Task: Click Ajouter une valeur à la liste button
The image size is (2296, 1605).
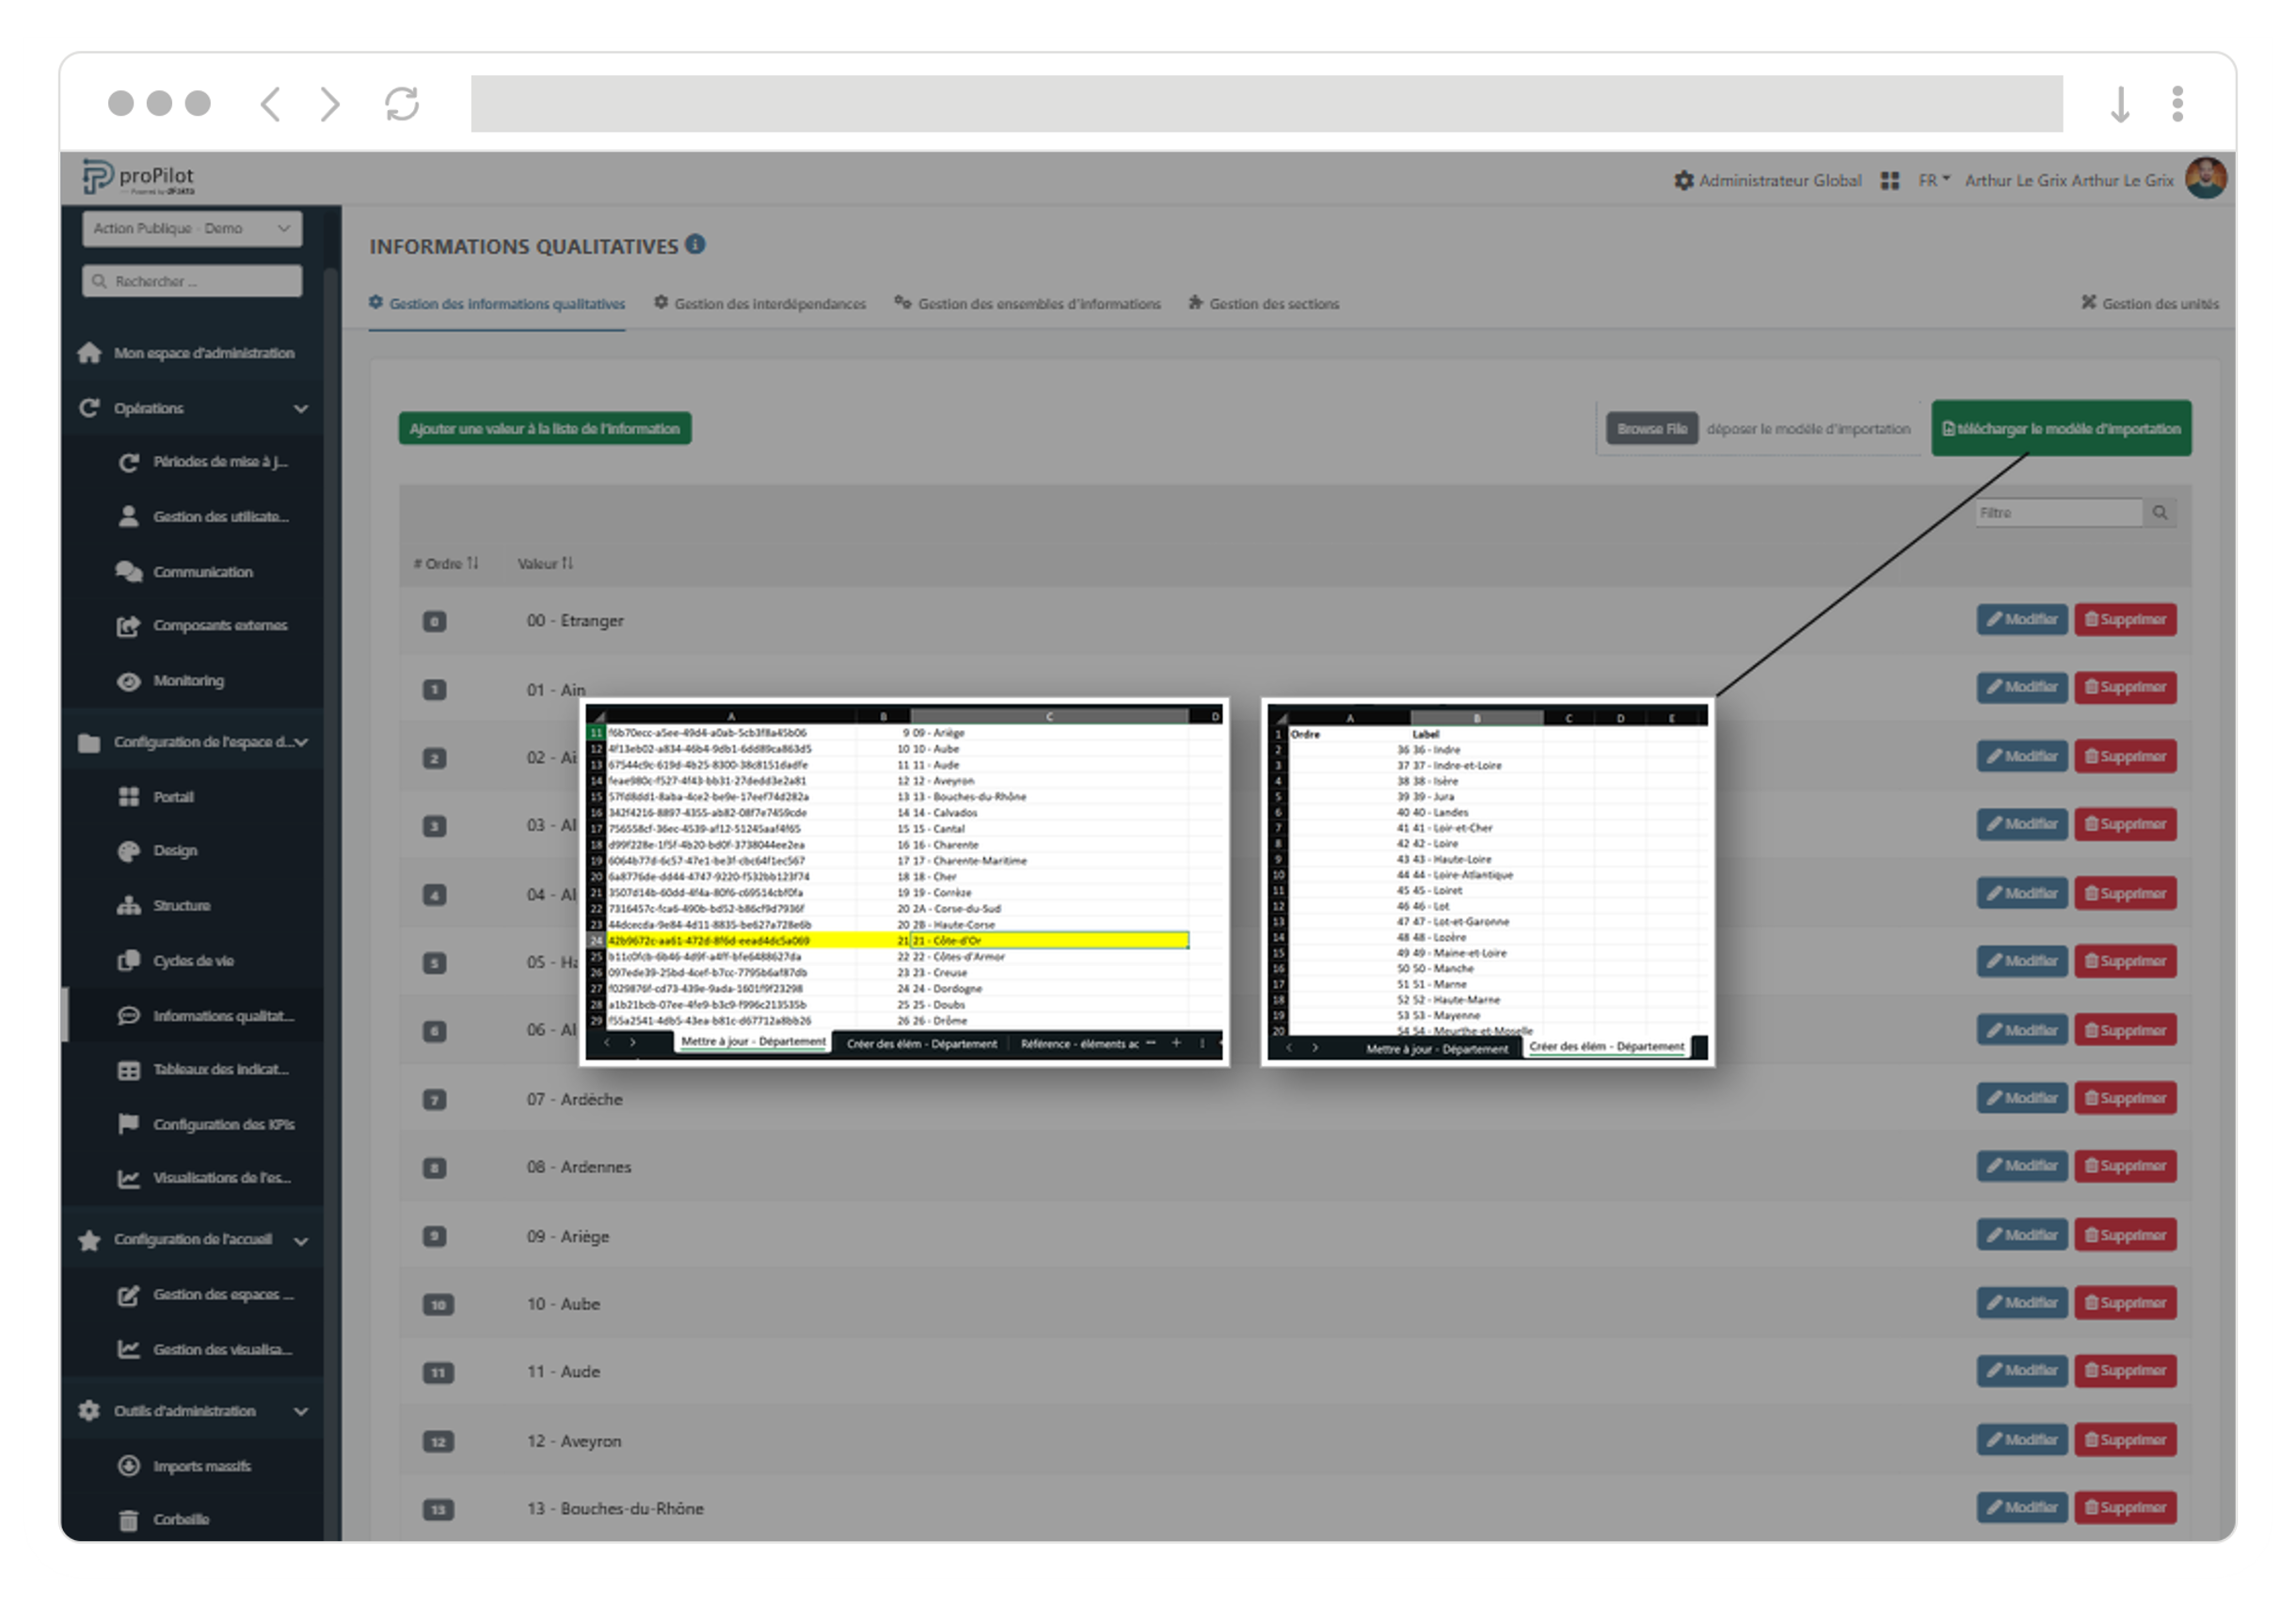Action: click(x=545, y=429)
